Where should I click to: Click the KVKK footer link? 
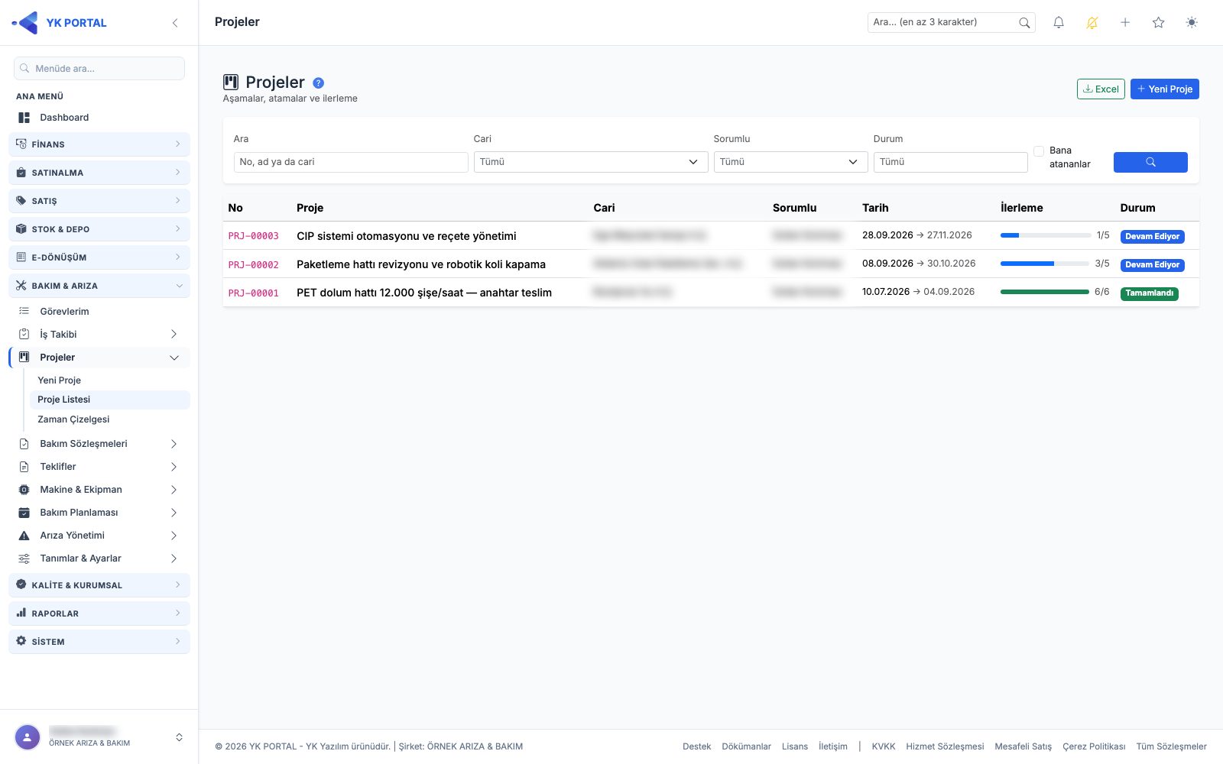[x=884, y=746]
